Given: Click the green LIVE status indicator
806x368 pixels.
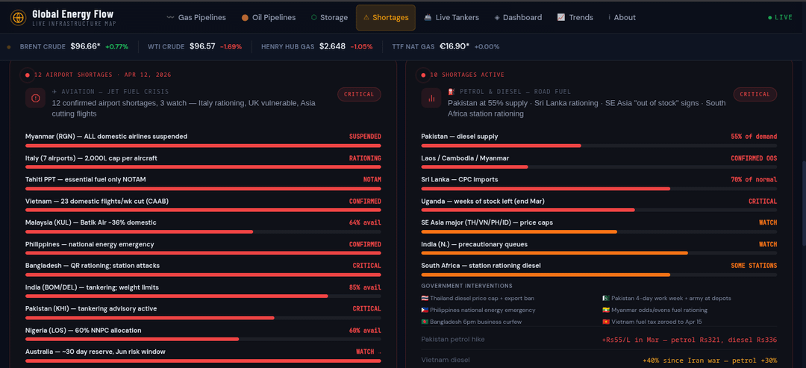Looking at the screenshot, I should pyautogui.click(x=780, y=17).
